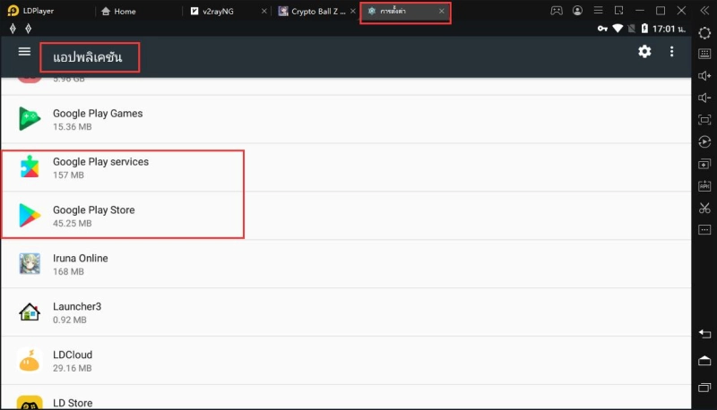
Task: Close the v2rayNG tab
Action: (263, 12)
